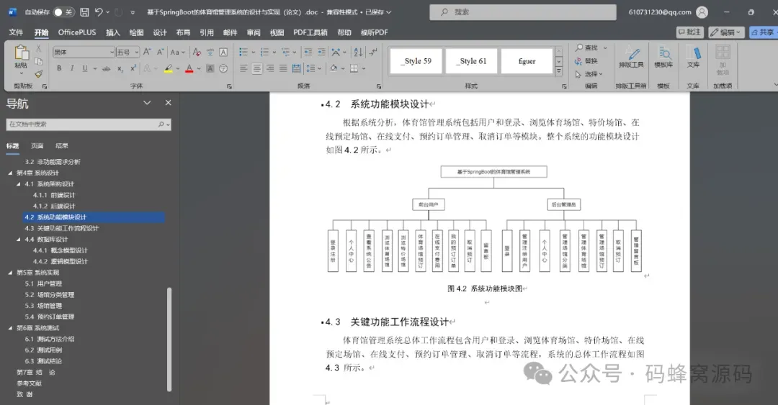Viewport: 778px width, 405px height.
Task: Click the Character Shading icon
Action: pyautogui.click(x=210, y=68)
